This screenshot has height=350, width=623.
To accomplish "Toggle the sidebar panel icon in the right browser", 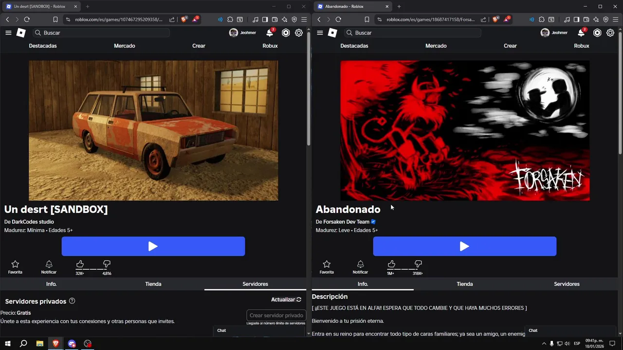I will click(x=576, y=19).
